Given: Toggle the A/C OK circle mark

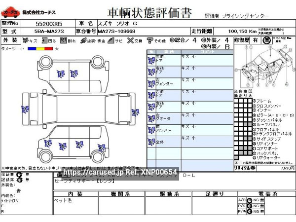Looking at the screenshot, I should click(x=250, y=200).
